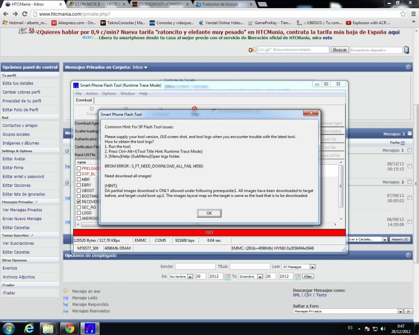419x335 pixels.
Task: Launch Internet Explorer from taskbar
Action: (x=29, y=328)
